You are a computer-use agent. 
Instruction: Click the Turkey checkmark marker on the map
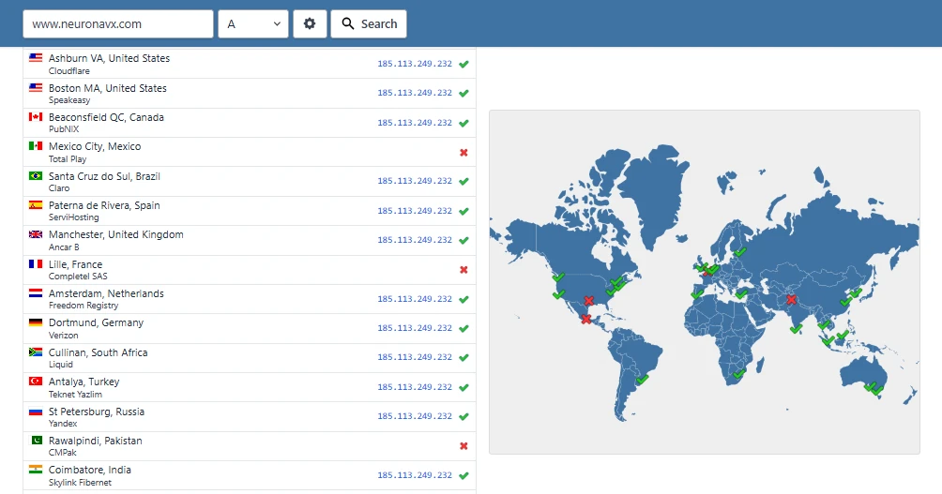tap(741, 294)
